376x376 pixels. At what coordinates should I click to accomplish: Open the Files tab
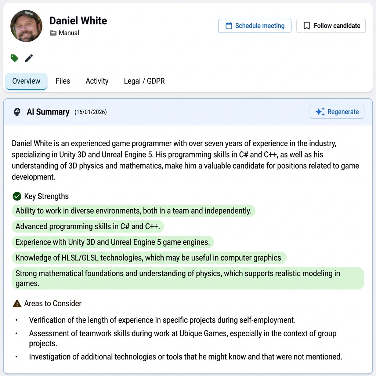pyautogui.click(x=63, y=81)
